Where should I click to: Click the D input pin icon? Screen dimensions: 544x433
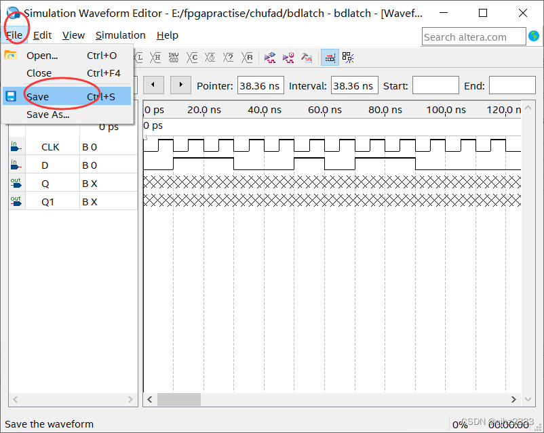[16, 165]
